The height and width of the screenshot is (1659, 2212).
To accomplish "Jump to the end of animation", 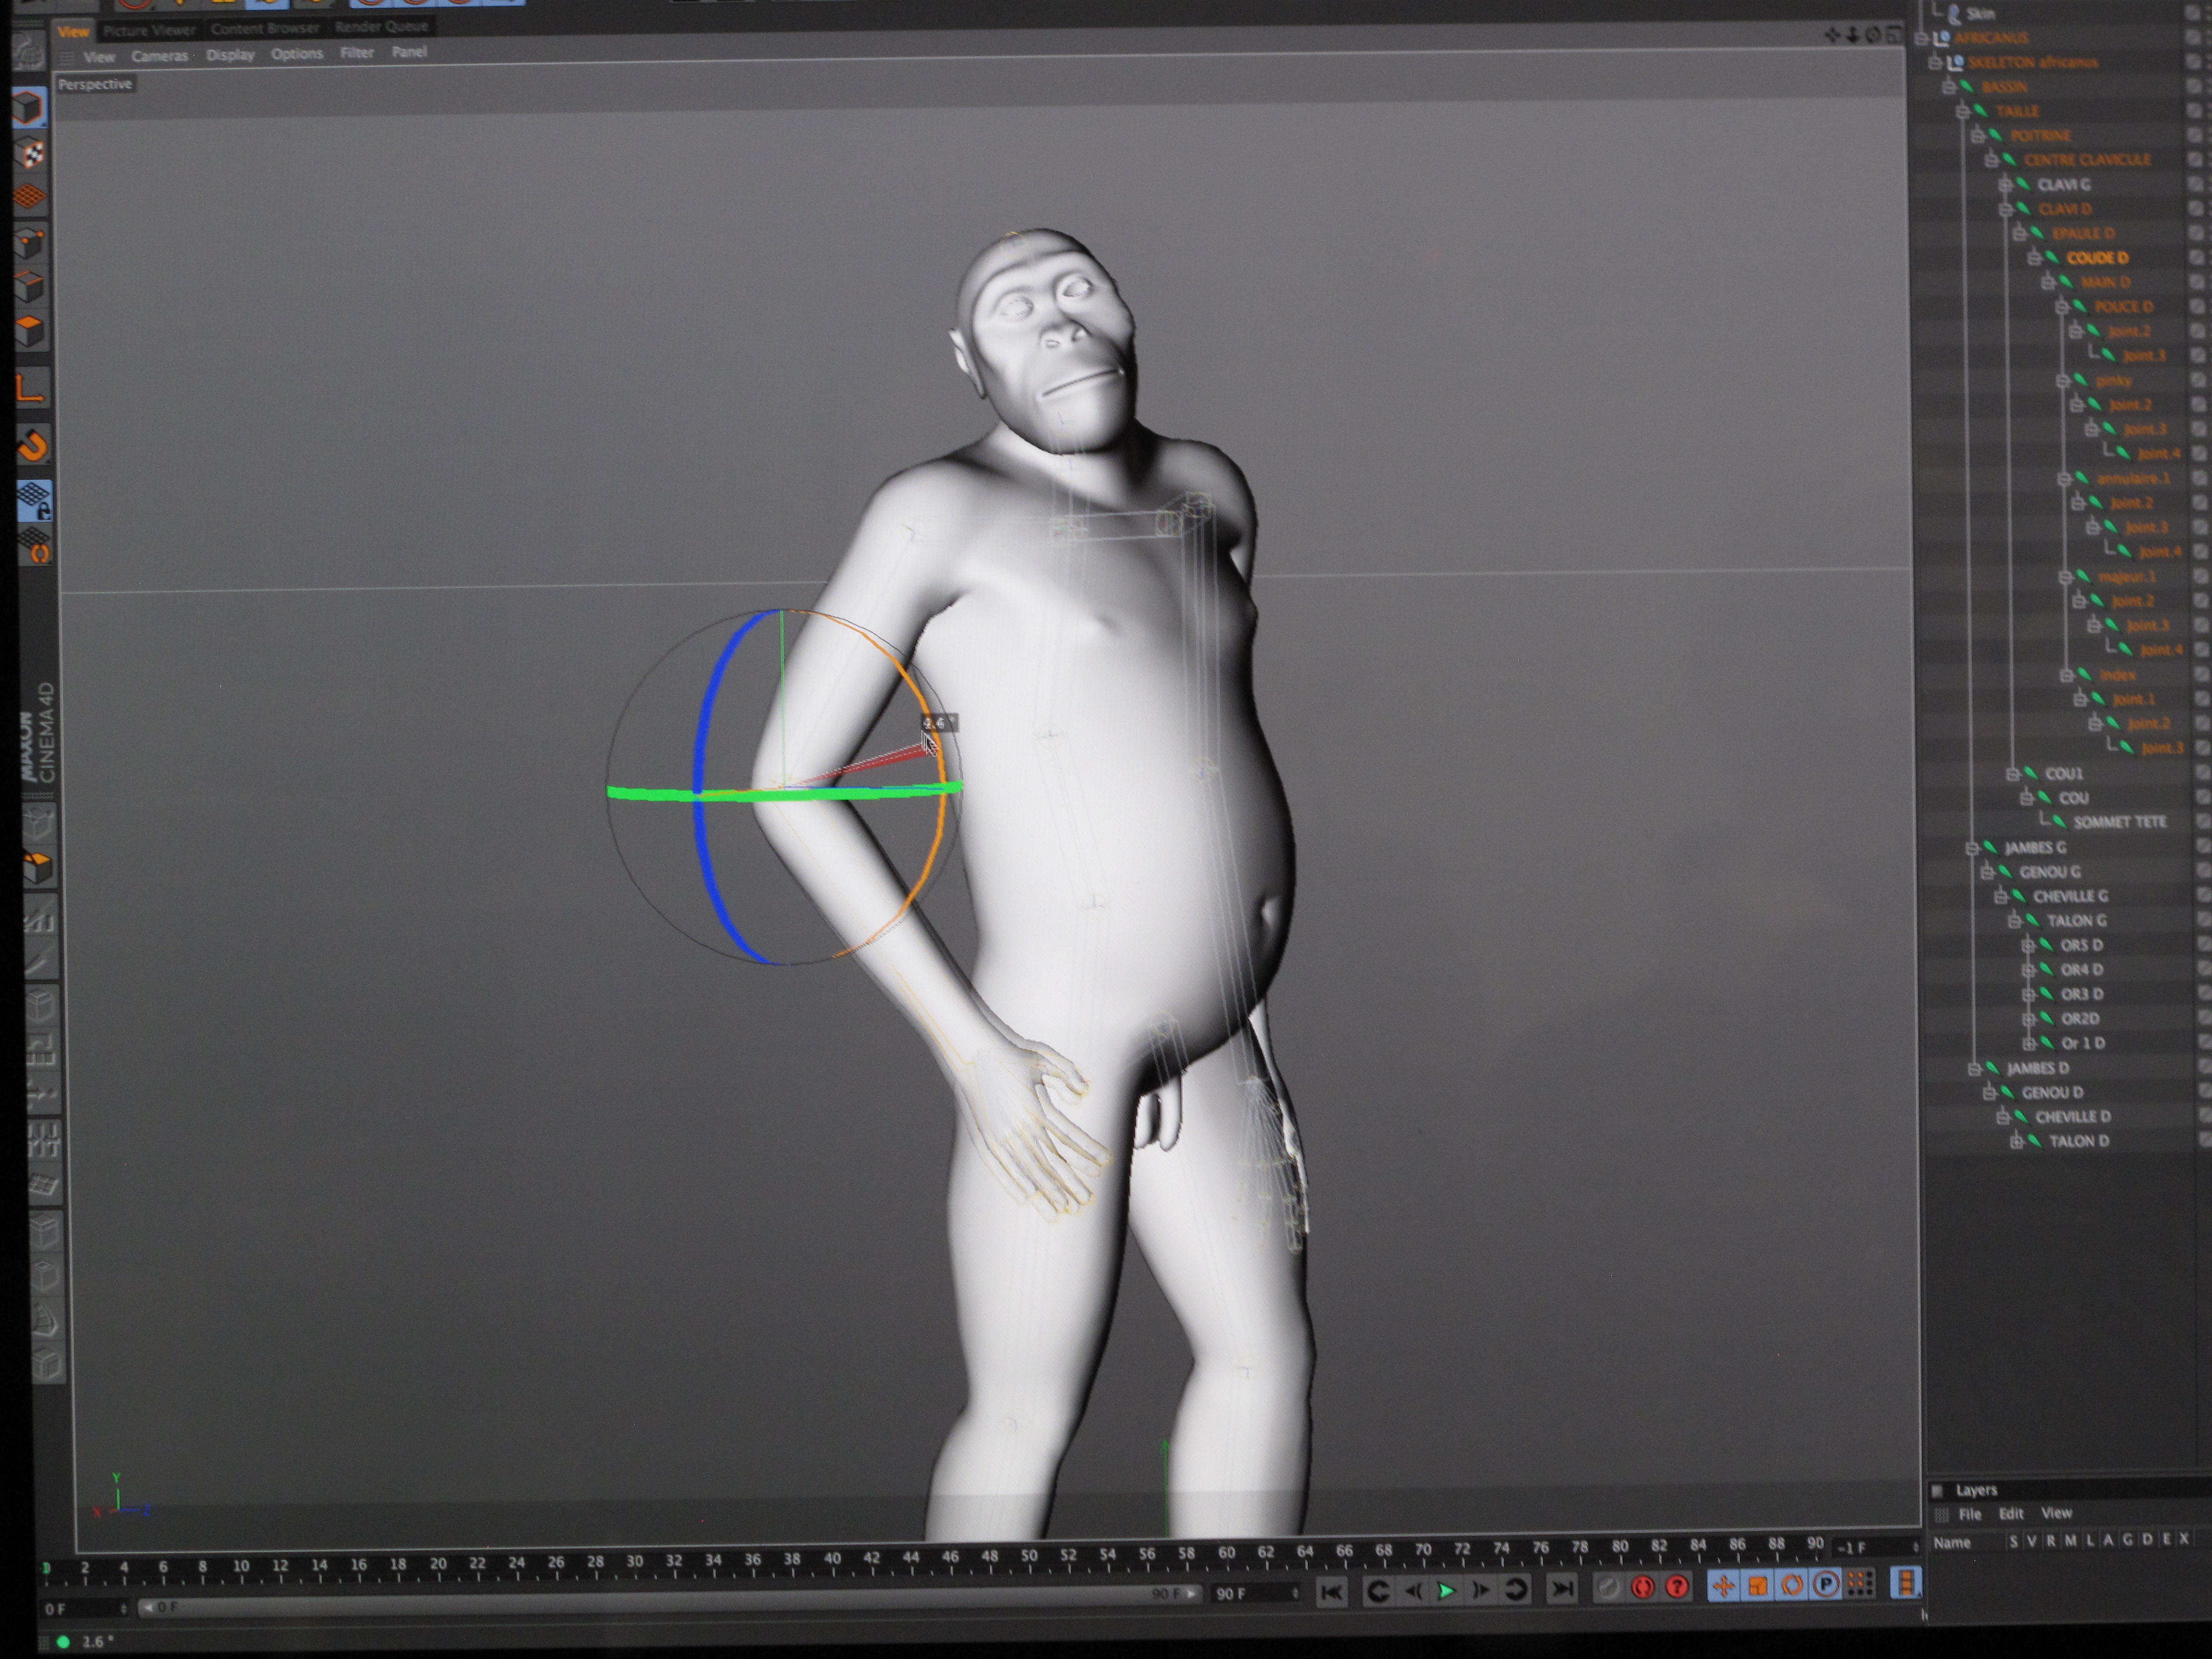I will click(1561, 1588).
